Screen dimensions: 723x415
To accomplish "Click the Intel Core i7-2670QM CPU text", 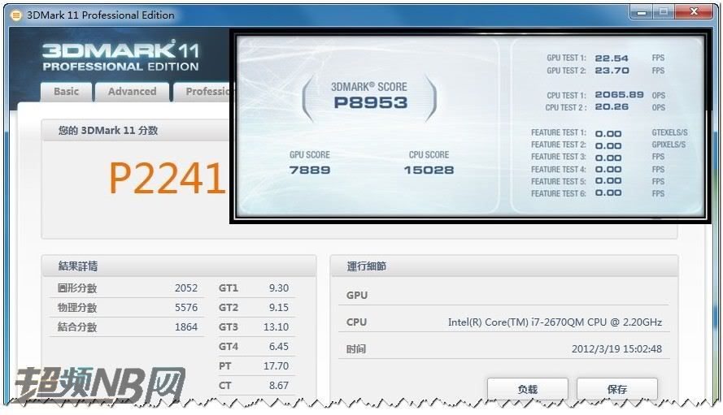I will click(x=555, y=322).
